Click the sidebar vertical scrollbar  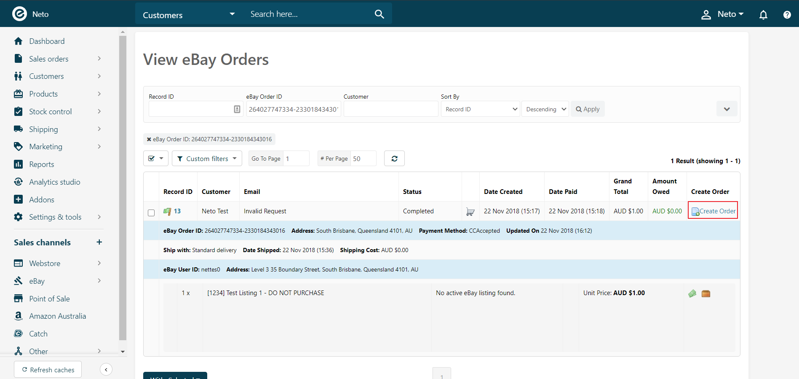click(123, 188)
